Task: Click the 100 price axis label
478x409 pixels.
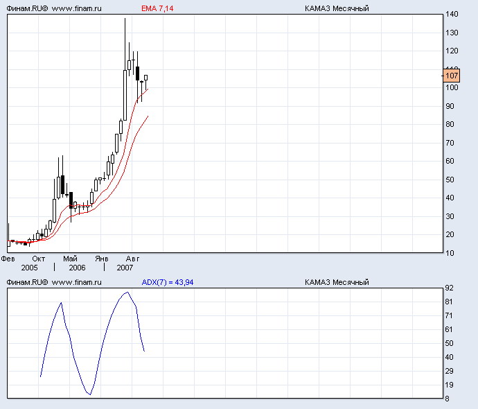Action: pos(452,88)
